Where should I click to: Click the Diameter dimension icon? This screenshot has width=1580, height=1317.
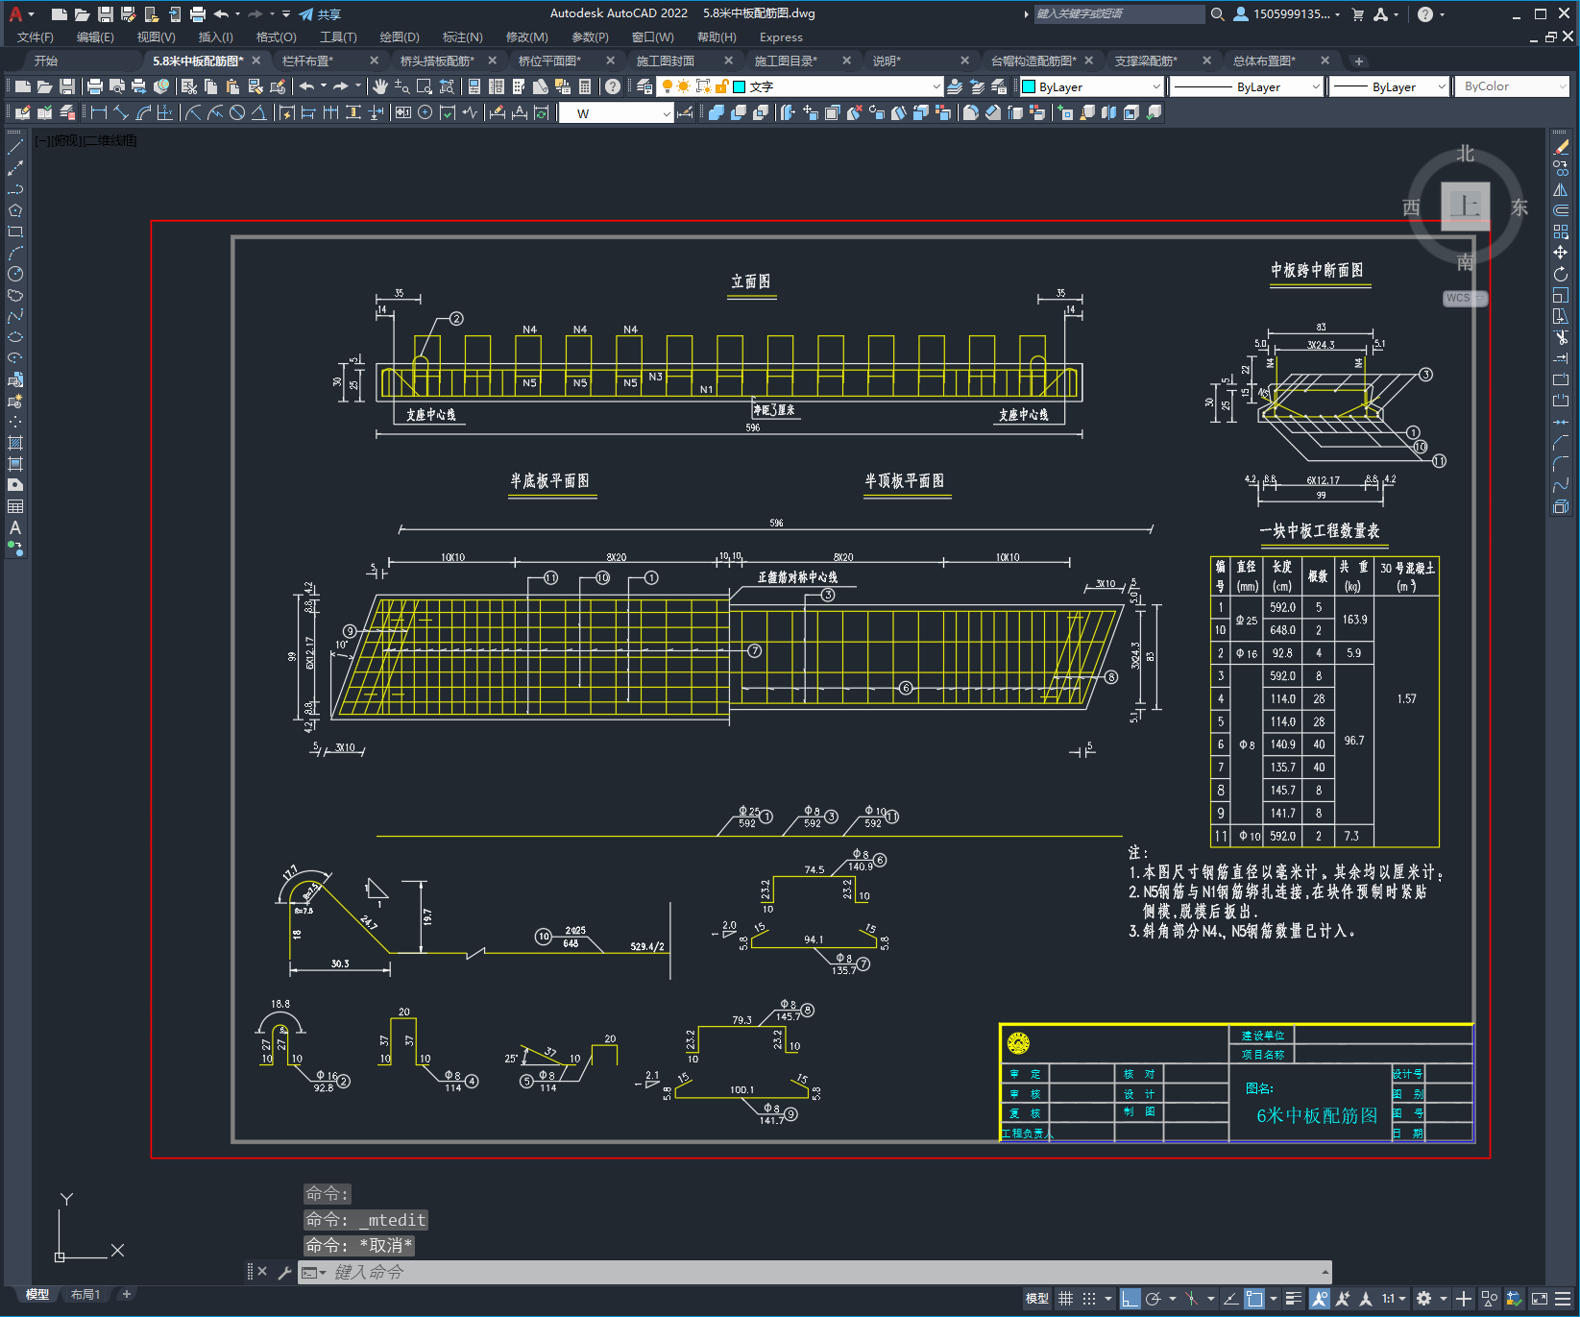click(237, 112)
